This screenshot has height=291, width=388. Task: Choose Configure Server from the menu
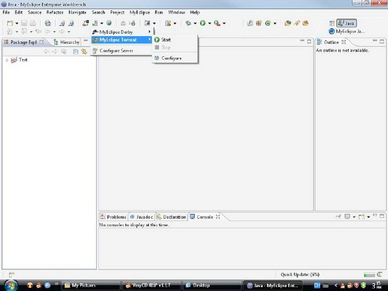click(x=122, y=50)
